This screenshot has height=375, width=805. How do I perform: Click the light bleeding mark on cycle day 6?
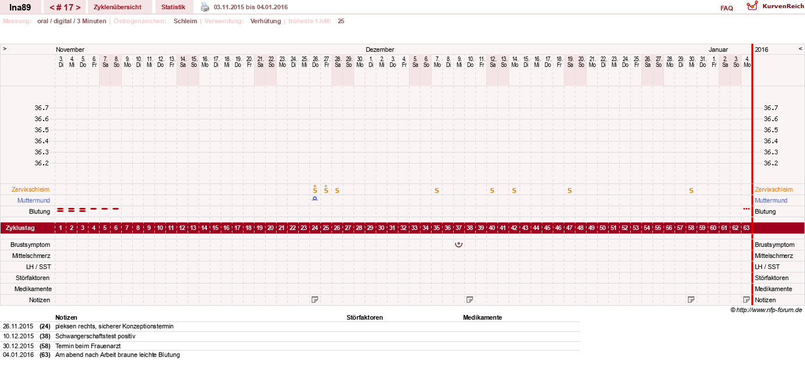coord(115,208)
